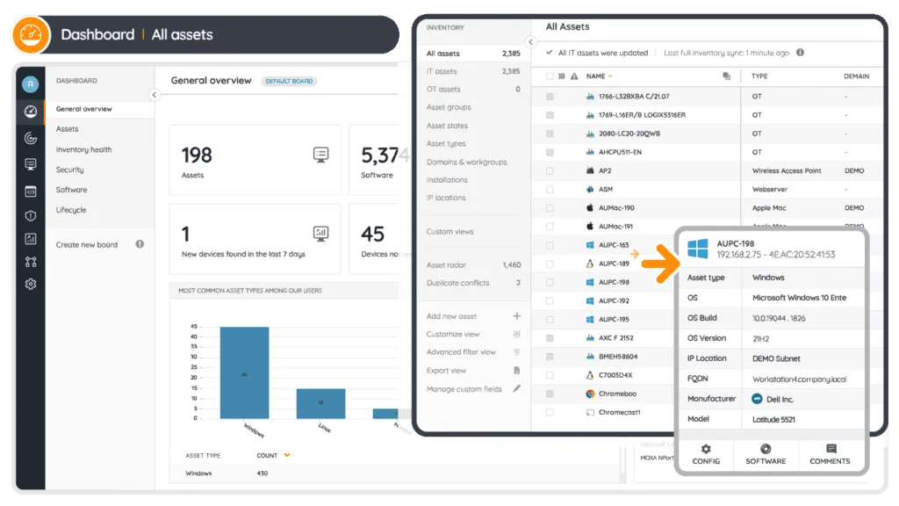The image size is (899, 506).
Task: Select IT assets in inventory menu
Action: [x=442, y=71]
